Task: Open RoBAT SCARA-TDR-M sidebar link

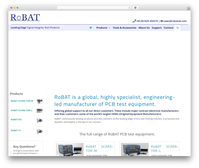Action: (22, 101)
